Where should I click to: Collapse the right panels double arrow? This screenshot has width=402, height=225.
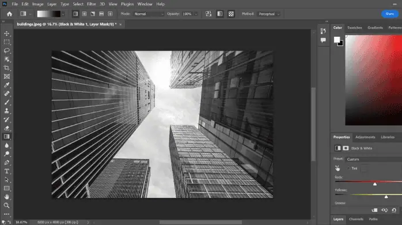[327, 21]
